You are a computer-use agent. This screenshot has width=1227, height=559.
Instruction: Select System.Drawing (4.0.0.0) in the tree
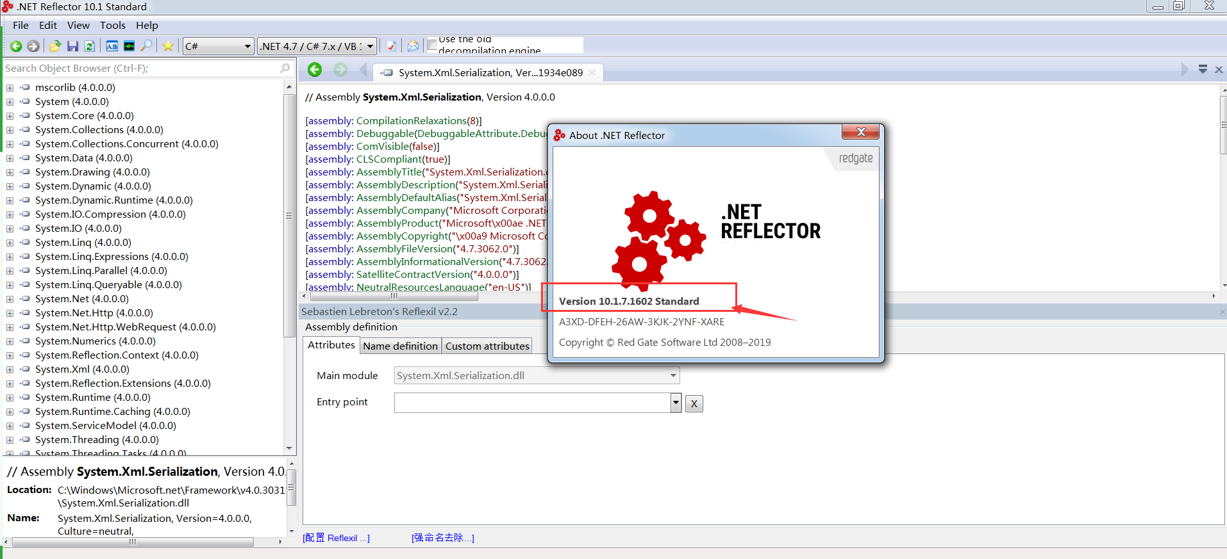92,172
